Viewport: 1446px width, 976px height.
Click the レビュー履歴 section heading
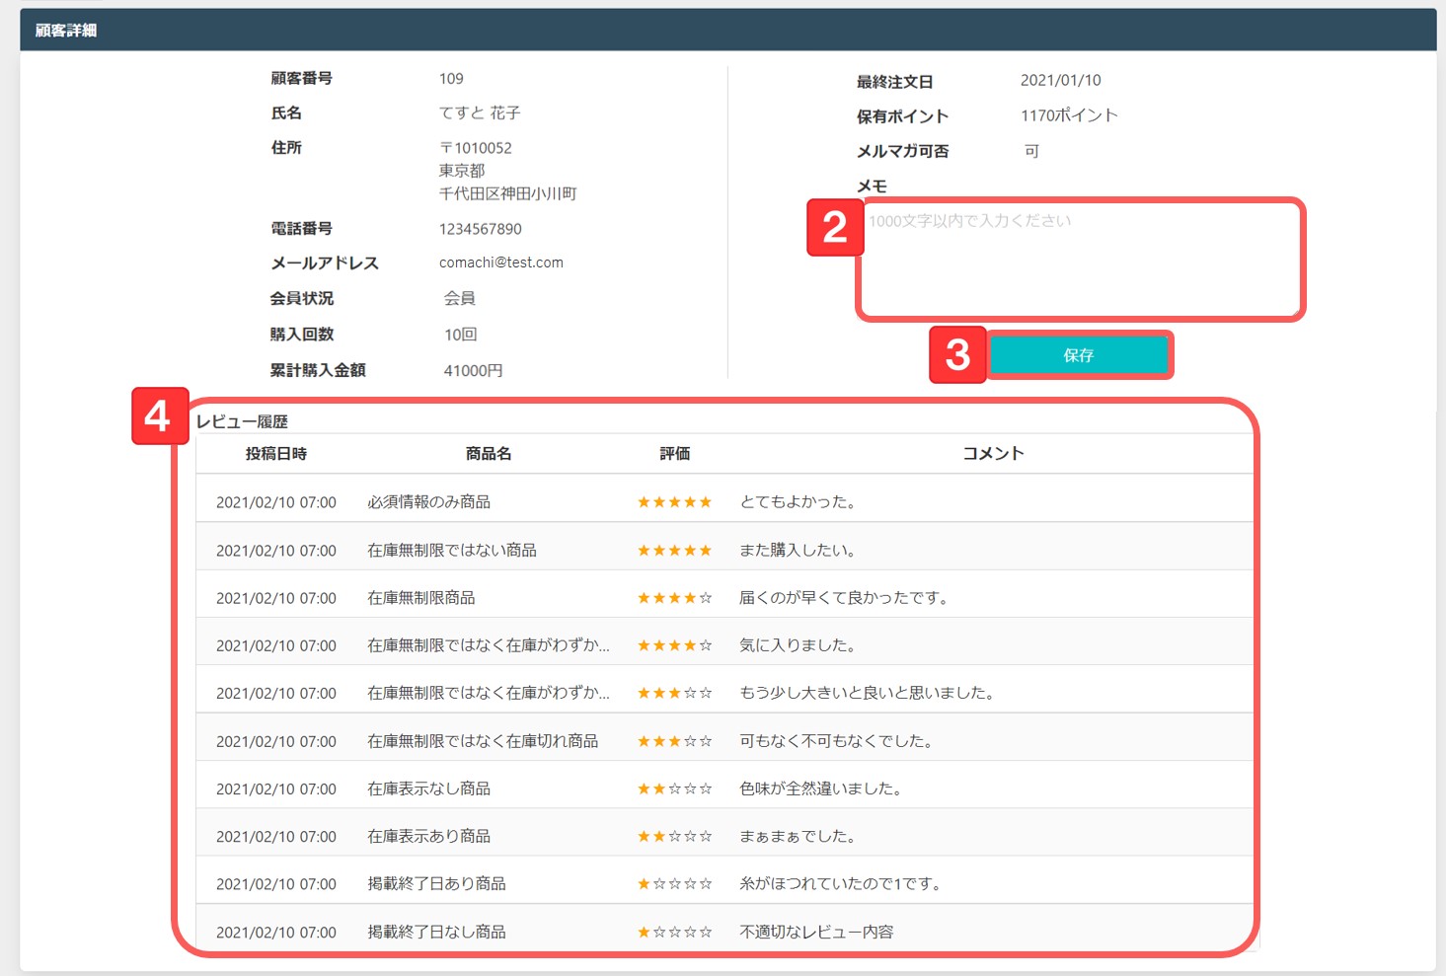(242, 421)
